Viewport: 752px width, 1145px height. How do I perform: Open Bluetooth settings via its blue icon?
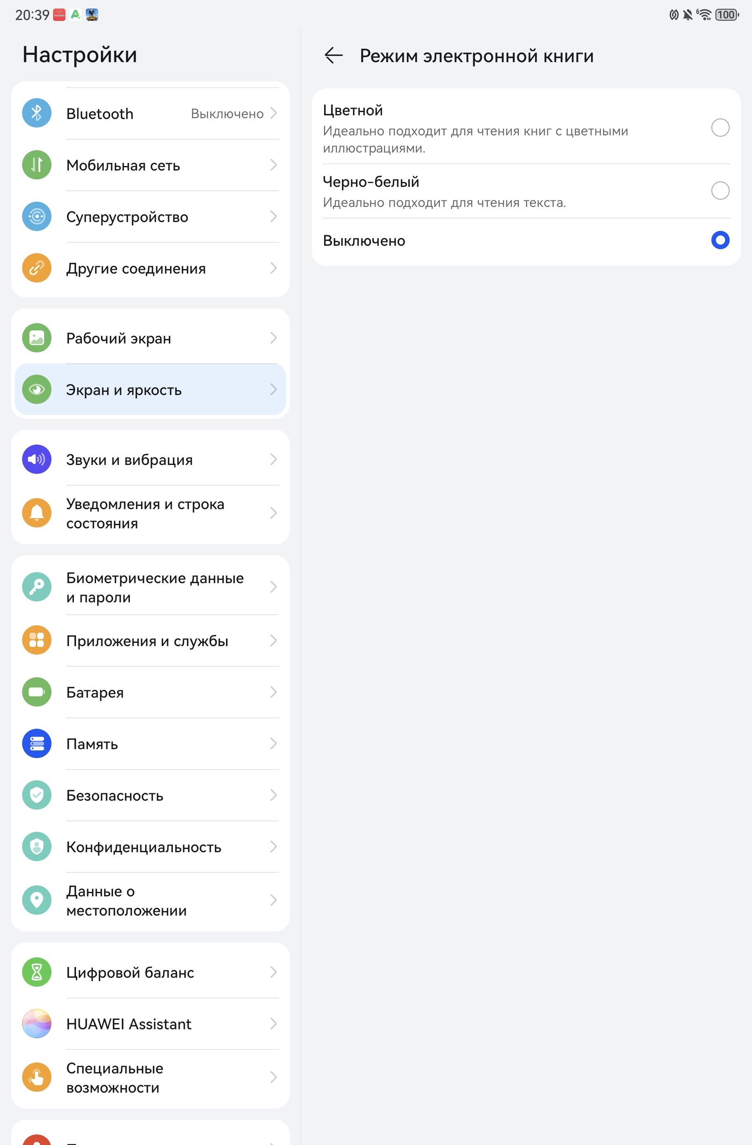(37, 113)
